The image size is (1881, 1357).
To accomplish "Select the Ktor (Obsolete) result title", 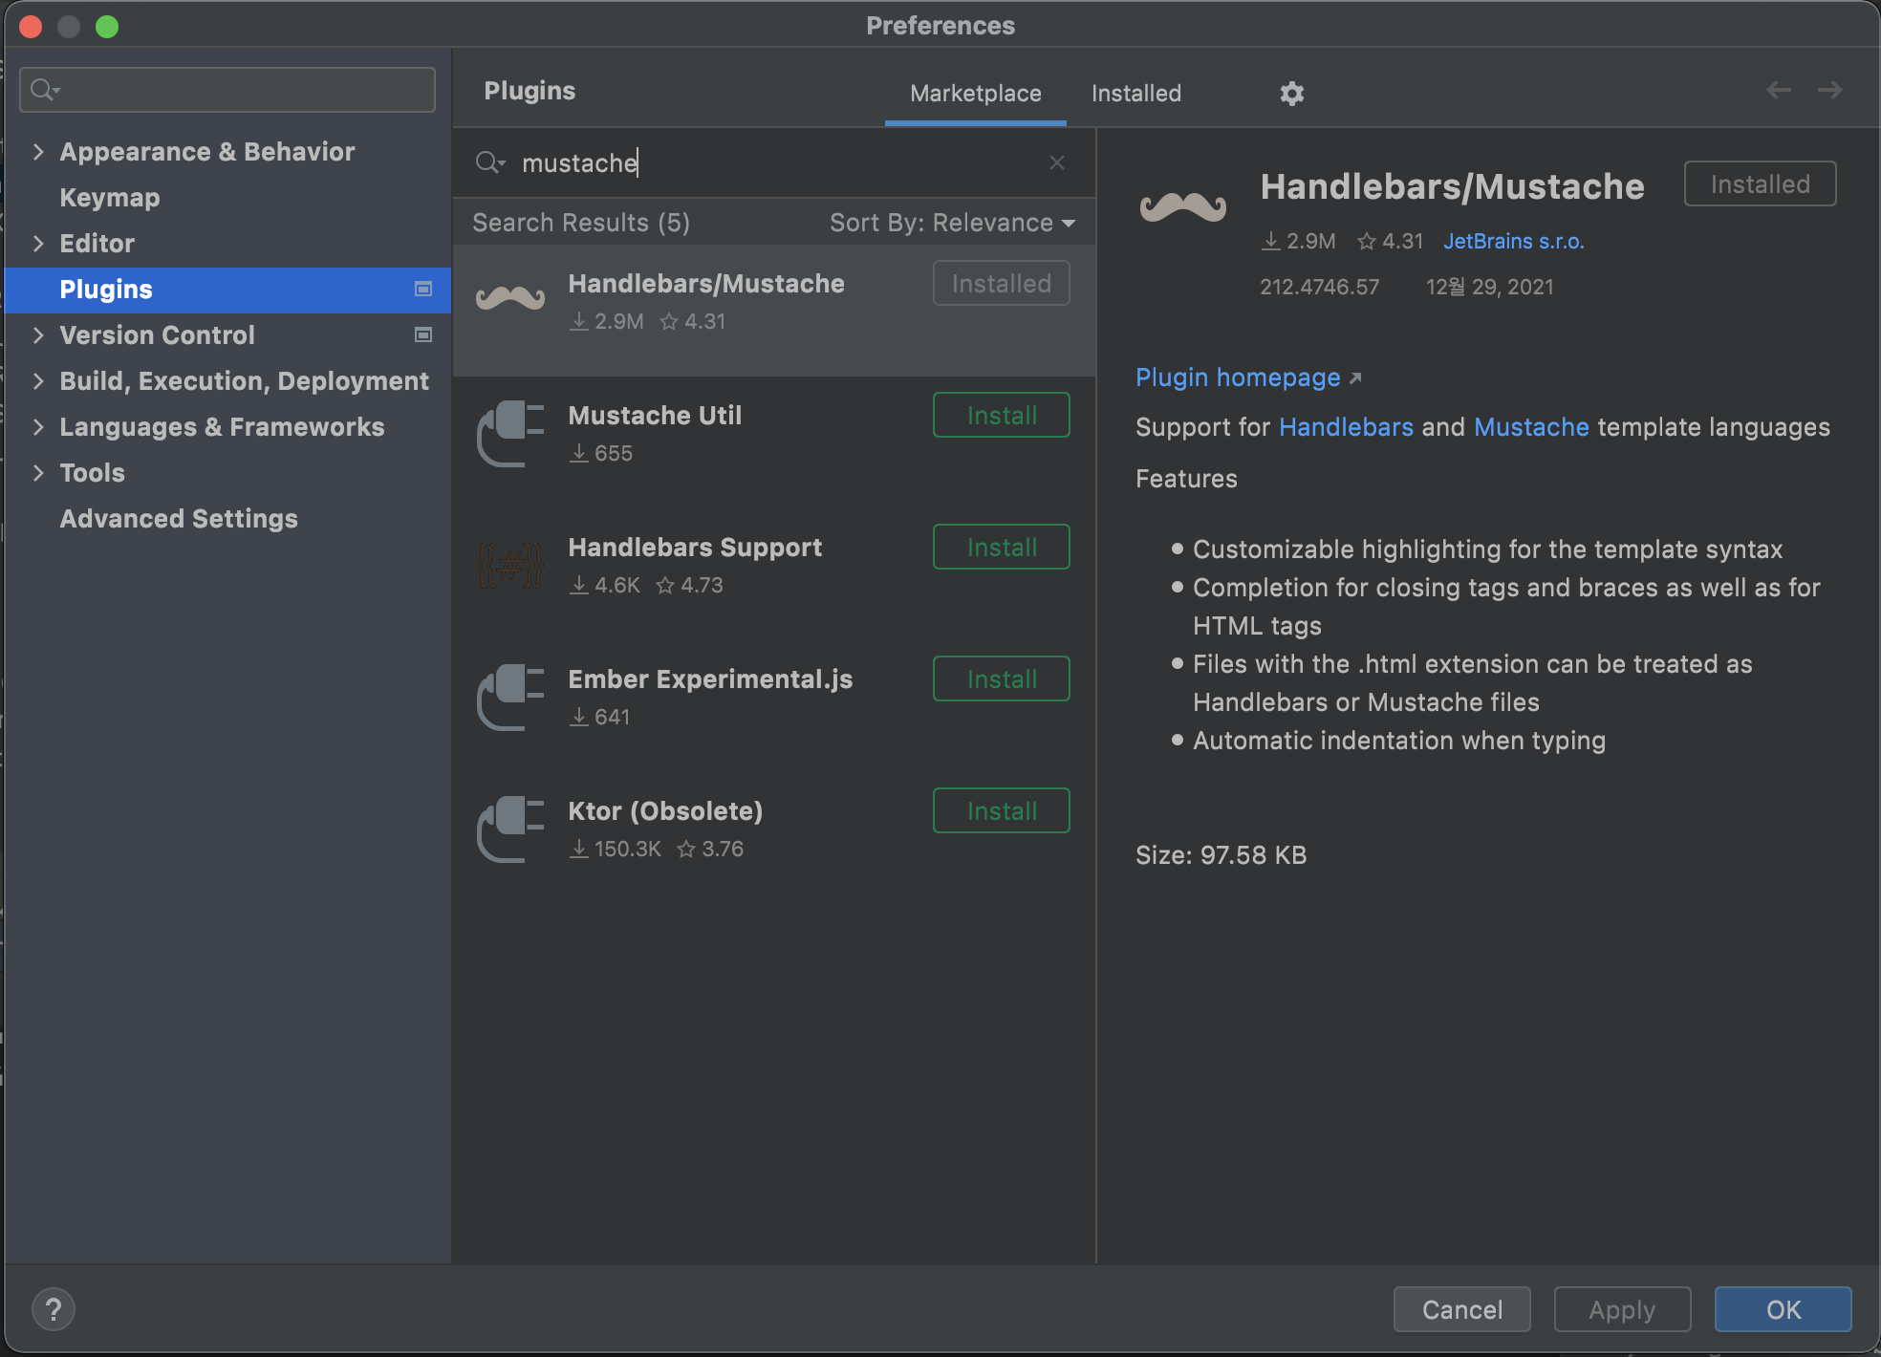I will (665, 811).
